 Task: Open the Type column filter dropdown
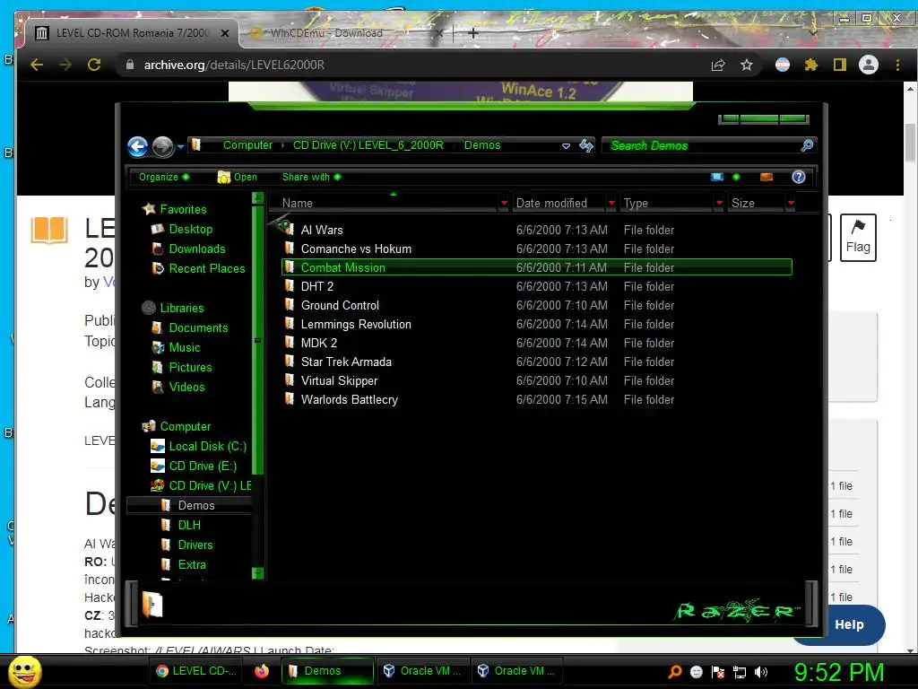point(719,203)
